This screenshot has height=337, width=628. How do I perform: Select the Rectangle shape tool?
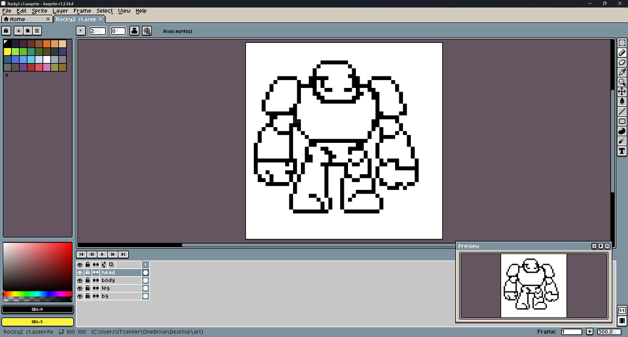(x=622, y=121)
